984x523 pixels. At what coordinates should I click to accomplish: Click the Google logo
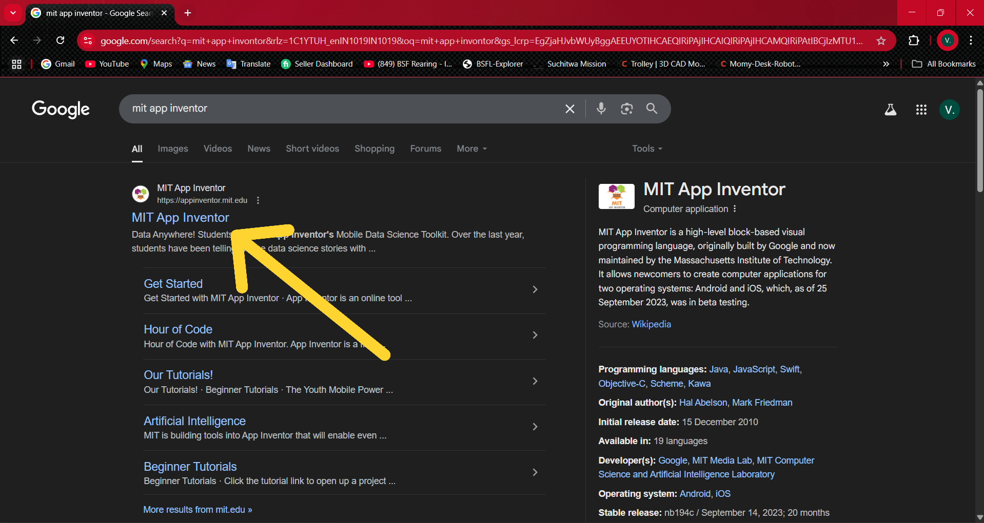coord(61,109)
